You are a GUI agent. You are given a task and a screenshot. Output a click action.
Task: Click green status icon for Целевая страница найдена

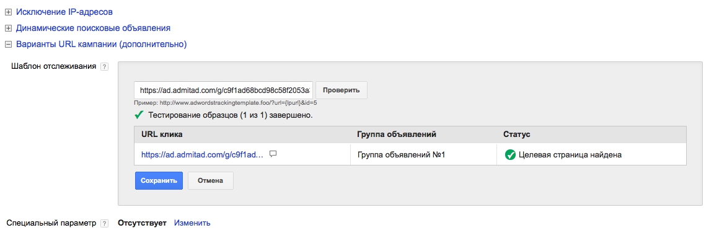coord(510,155)
